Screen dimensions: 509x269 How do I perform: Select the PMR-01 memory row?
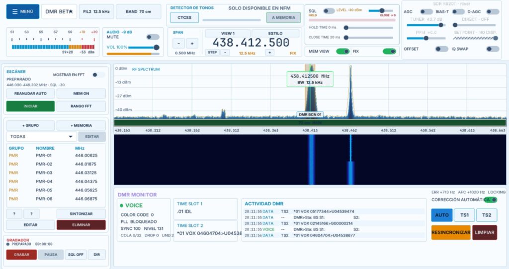tap(56, 156)
